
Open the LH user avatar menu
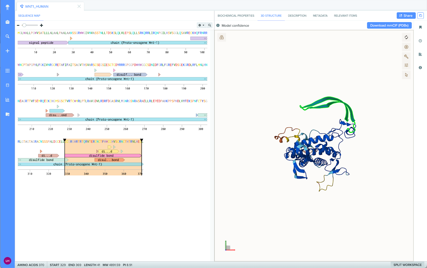(7, 261)
